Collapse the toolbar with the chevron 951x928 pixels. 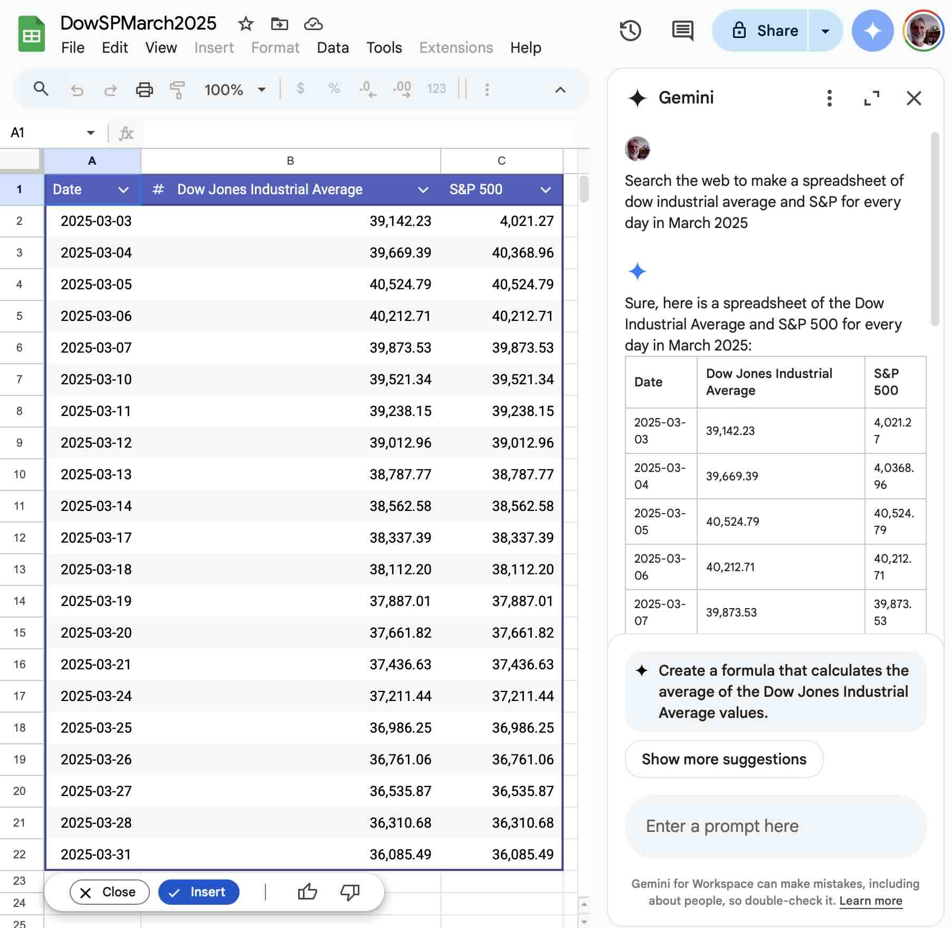559,90
